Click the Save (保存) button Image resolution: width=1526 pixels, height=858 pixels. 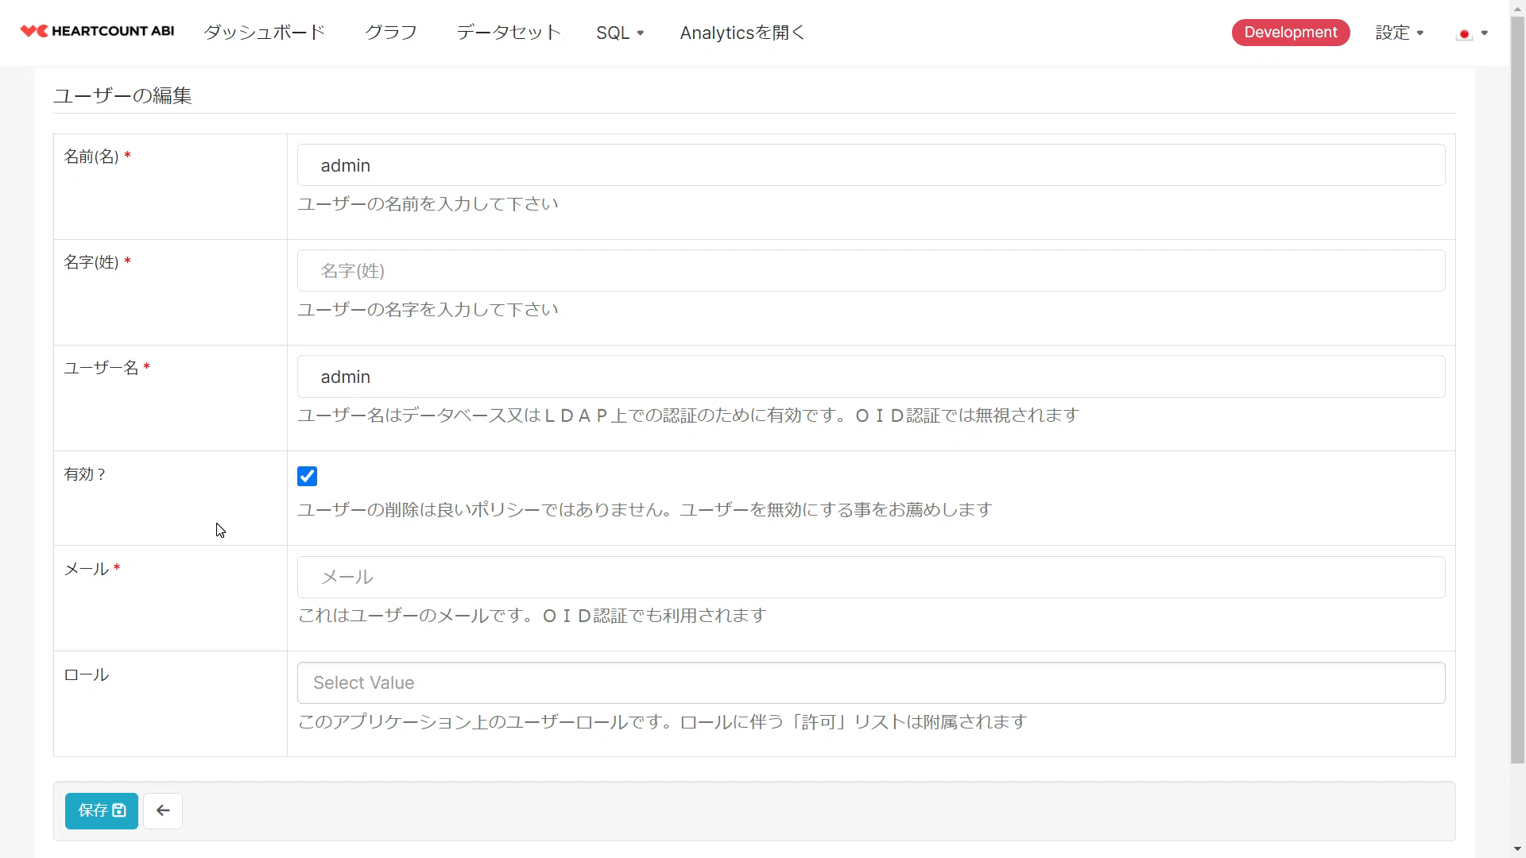[102, 811]
